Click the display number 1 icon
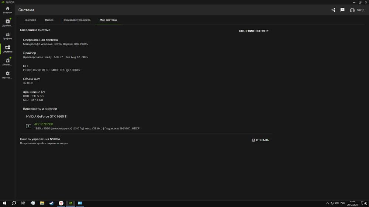 28,126
